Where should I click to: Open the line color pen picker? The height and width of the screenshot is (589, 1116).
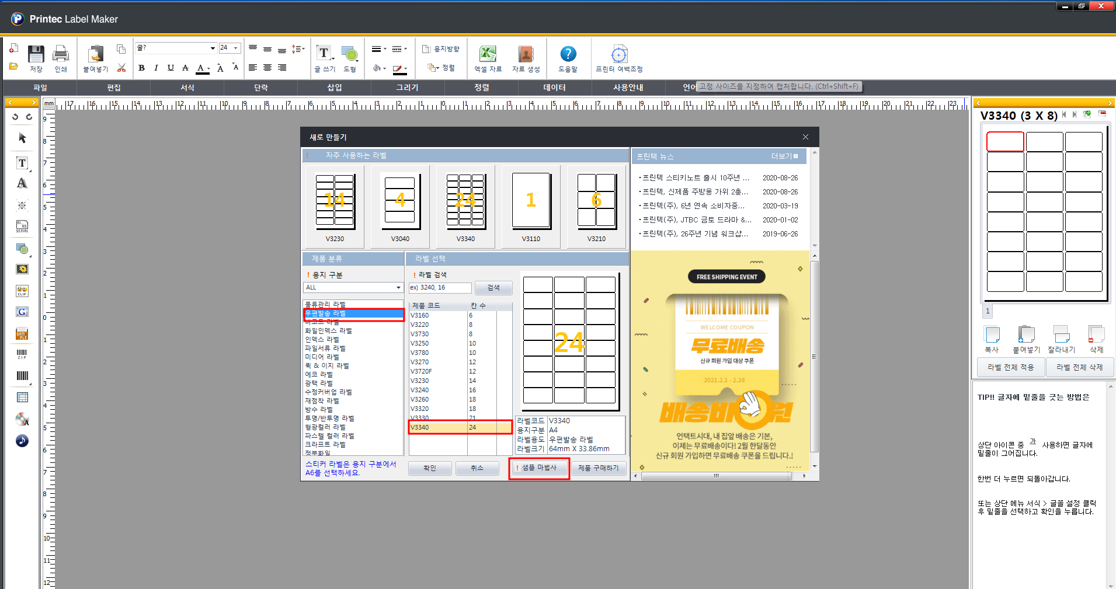[x=400, y=68]
